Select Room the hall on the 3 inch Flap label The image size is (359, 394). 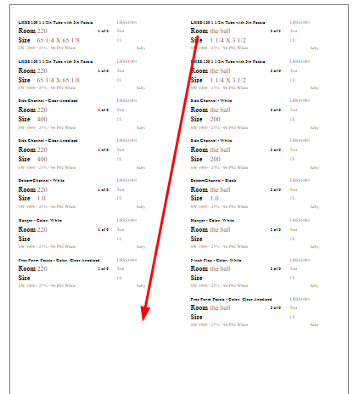tap(210, 268)
